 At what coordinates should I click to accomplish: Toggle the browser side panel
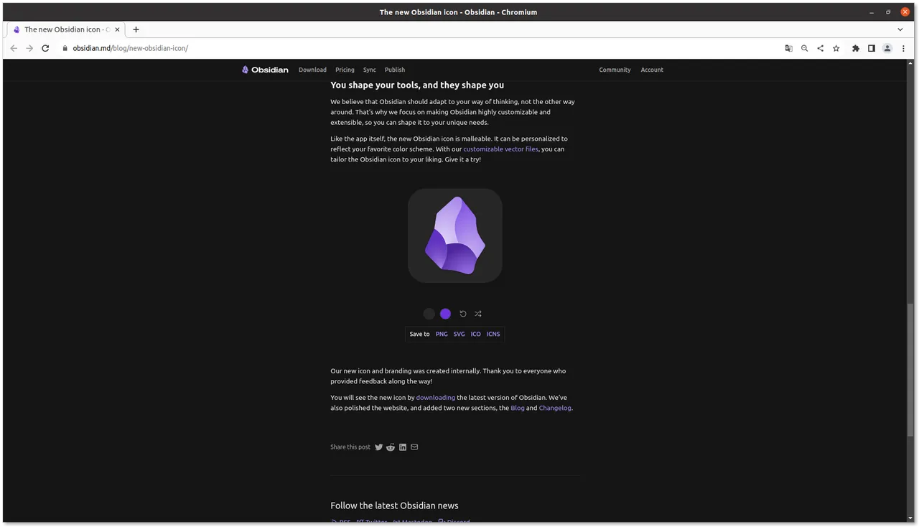[871, 48]
